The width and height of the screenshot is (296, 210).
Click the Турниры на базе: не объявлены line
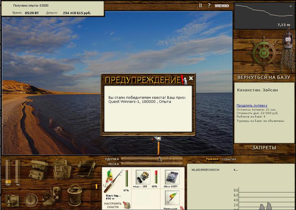pyautogui.click(x=260, y=121)
